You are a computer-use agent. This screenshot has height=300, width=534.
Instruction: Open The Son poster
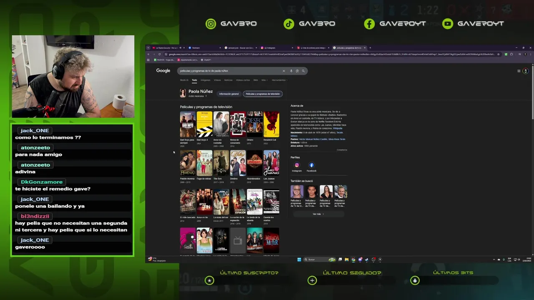coord(221,163)
